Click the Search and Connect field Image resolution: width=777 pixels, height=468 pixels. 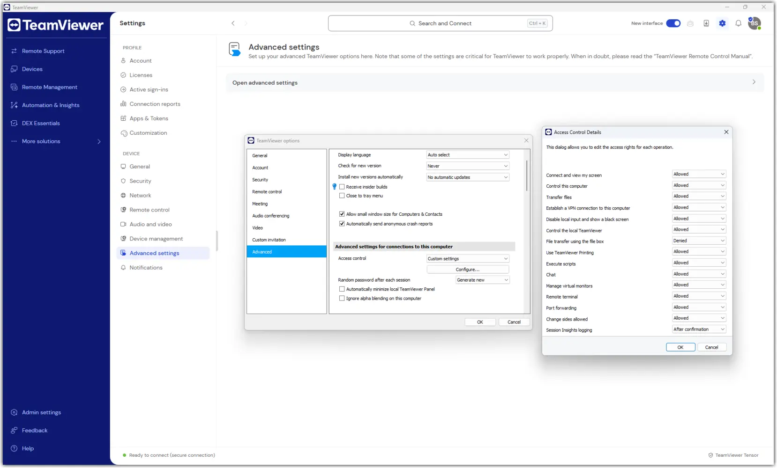(x=440, y=23)
